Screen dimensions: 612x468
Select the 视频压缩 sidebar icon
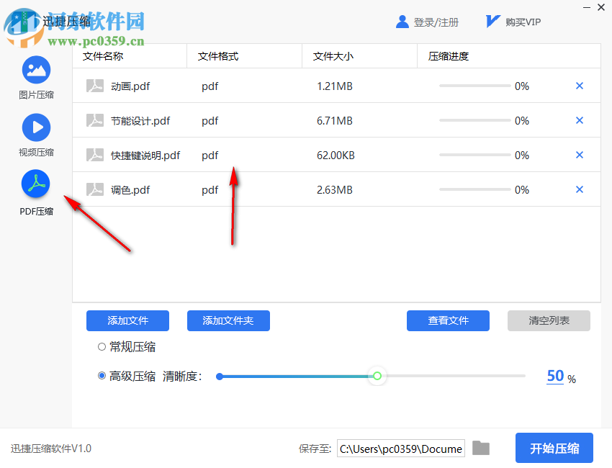point(36,127)
